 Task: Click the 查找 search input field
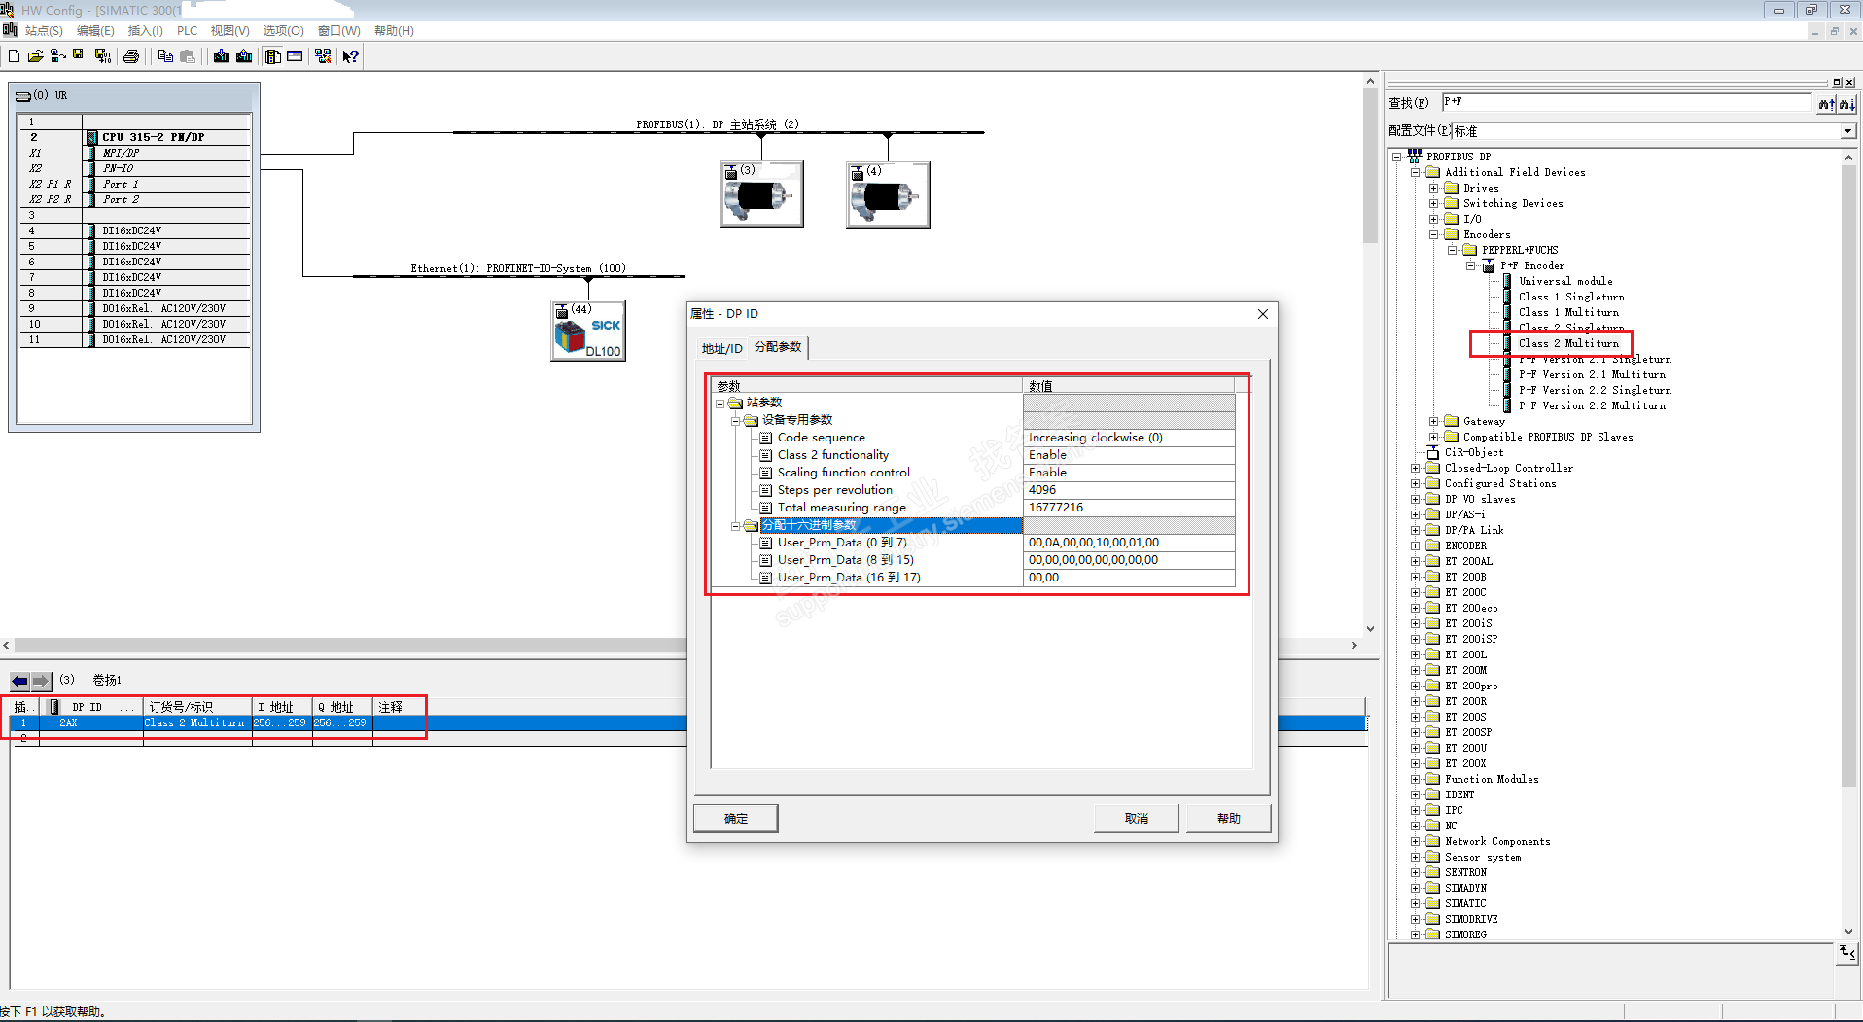(1628, 103)
